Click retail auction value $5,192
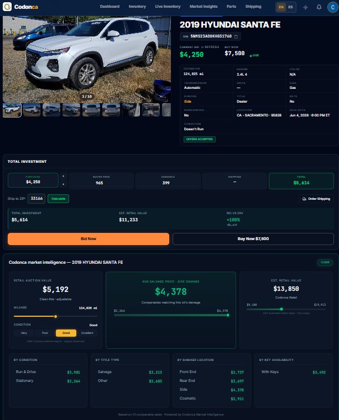Viewport: 339px width, 420px height. [55, 289]
